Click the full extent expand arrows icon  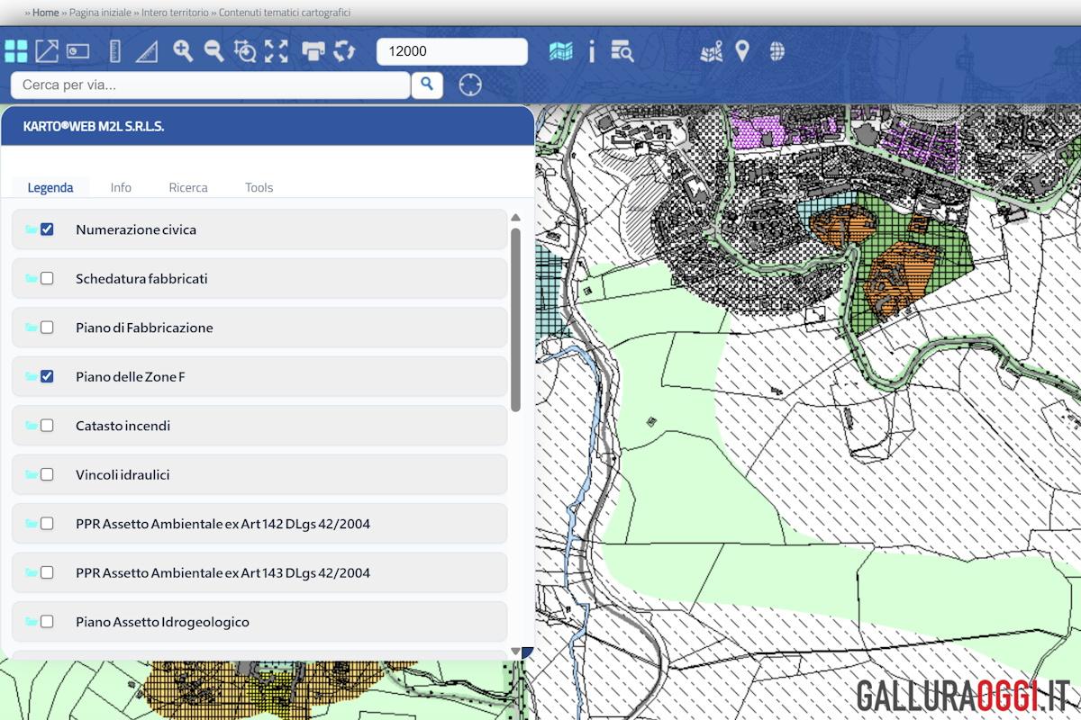(277, 51)
